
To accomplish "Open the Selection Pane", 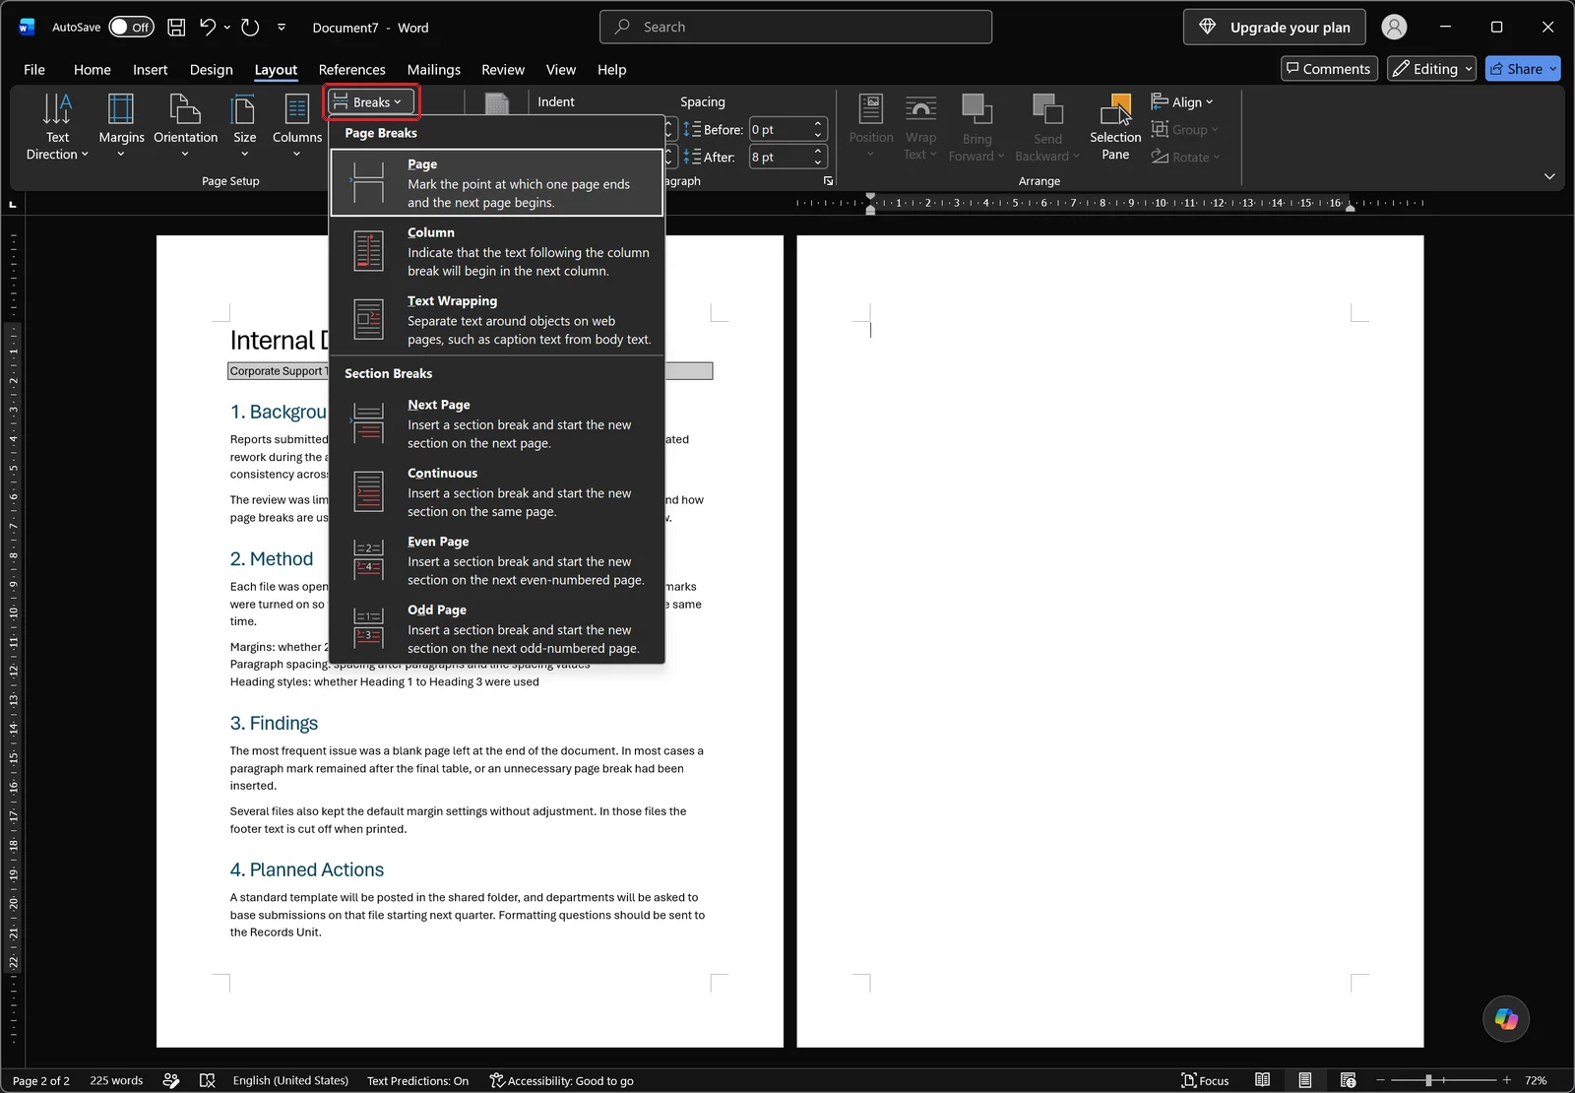I will (x=1115, y=126).
